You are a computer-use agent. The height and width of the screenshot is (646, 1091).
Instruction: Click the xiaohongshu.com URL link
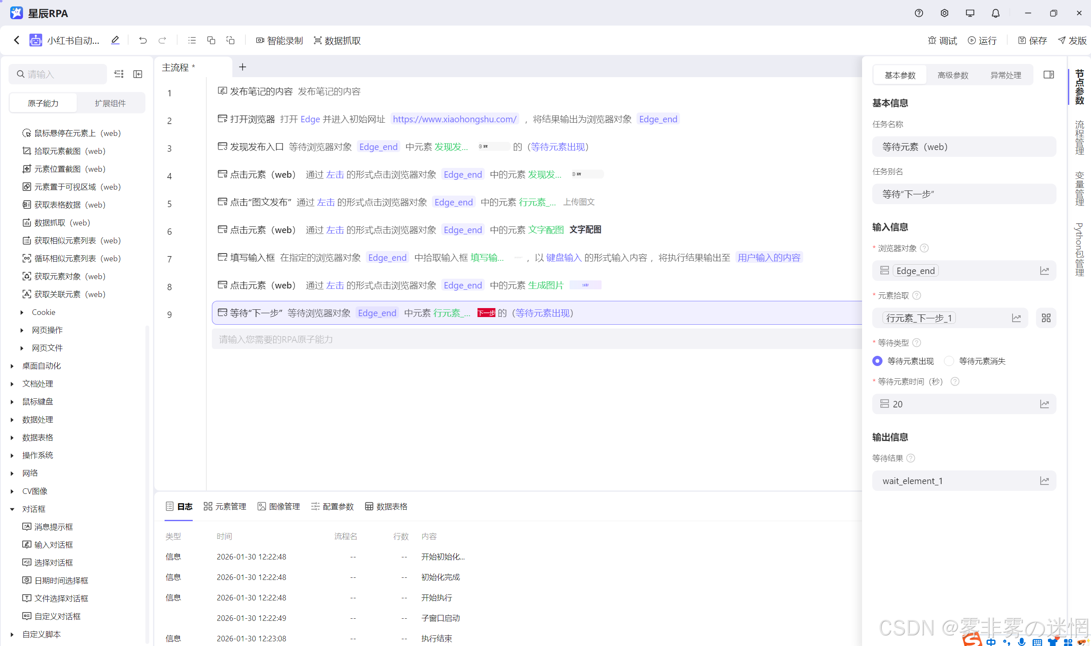pyautogui.click(x=454, y=119)
